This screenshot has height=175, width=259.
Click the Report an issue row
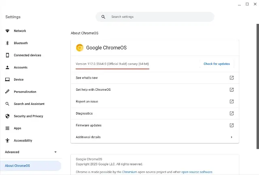pyautogui.click(x=155, y=102)
